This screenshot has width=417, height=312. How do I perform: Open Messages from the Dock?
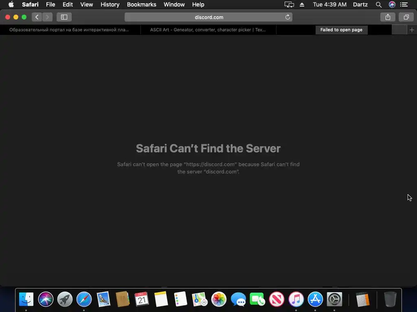238,299
